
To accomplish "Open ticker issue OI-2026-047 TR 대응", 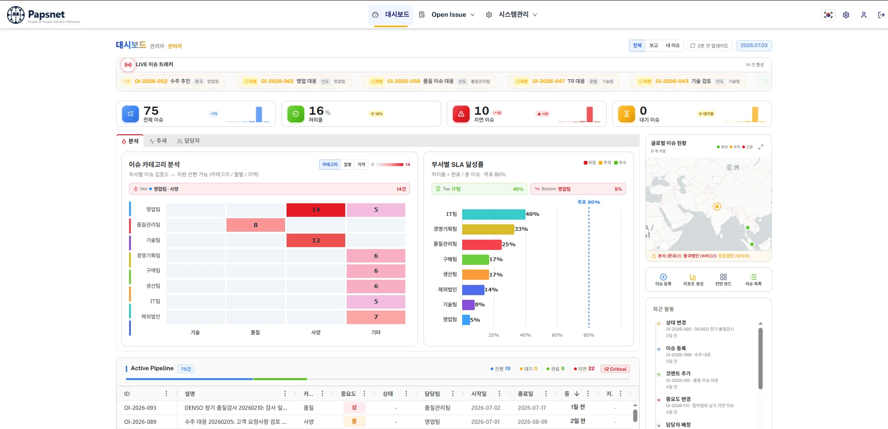I will [x=564, y=82].
